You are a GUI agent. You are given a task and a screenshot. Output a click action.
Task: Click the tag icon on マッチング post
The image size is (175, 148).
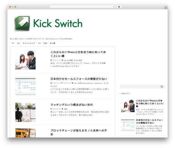(62, 109)
